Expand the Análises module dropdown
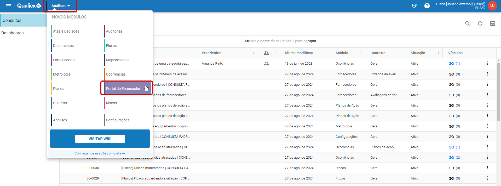 [61, 6]
